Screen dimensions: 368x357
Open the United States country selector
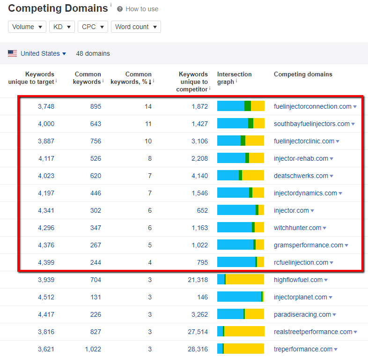point(43,53)
